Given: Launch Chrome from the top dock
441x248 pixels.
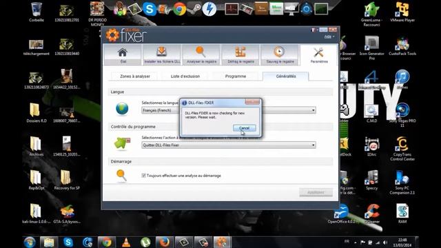Looking at the screenshot, I should [179, 9].
